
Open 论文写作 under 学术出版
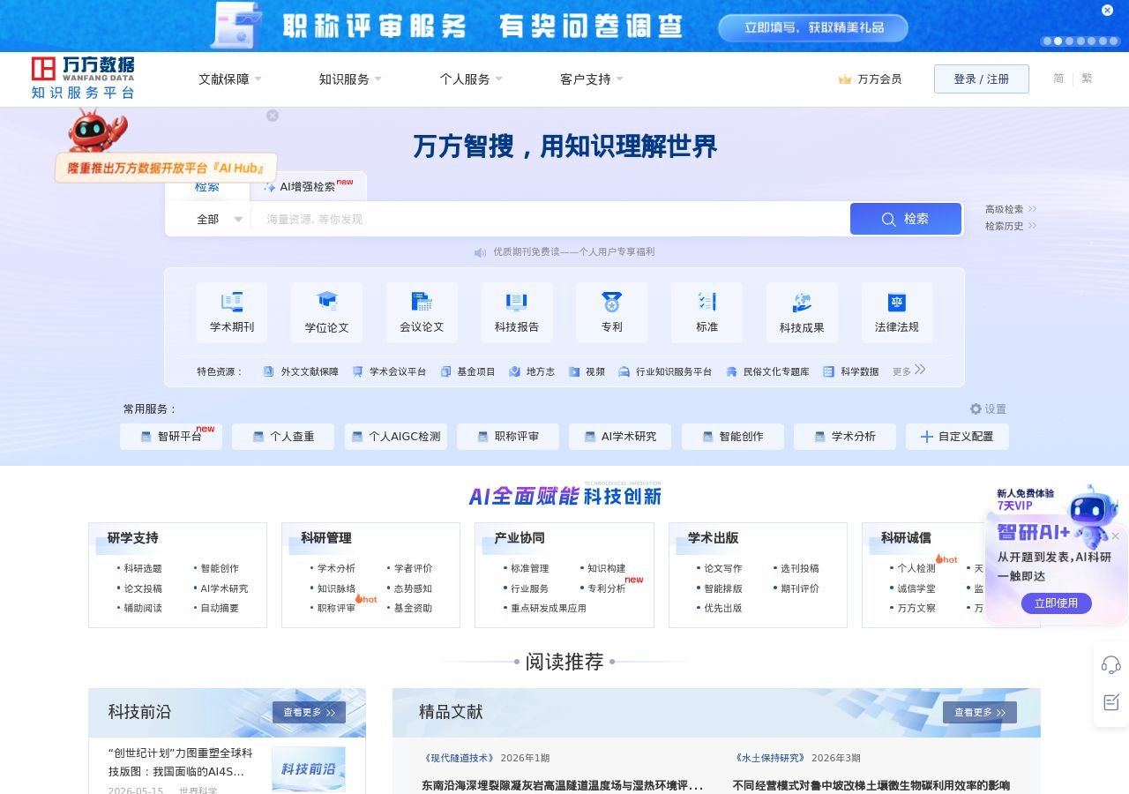[x=723, y=568]
